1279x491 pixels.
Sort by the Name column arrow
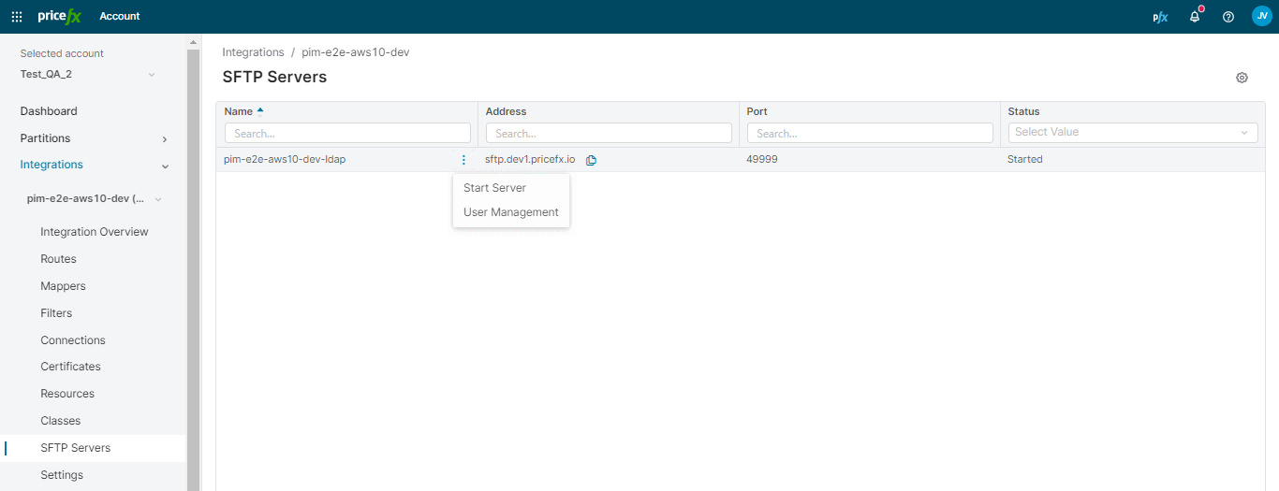tap(260, 111)
